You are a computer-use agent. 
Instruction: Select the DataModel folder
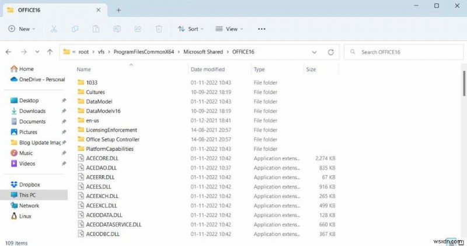pyautogui.click(x=206, y=102)
